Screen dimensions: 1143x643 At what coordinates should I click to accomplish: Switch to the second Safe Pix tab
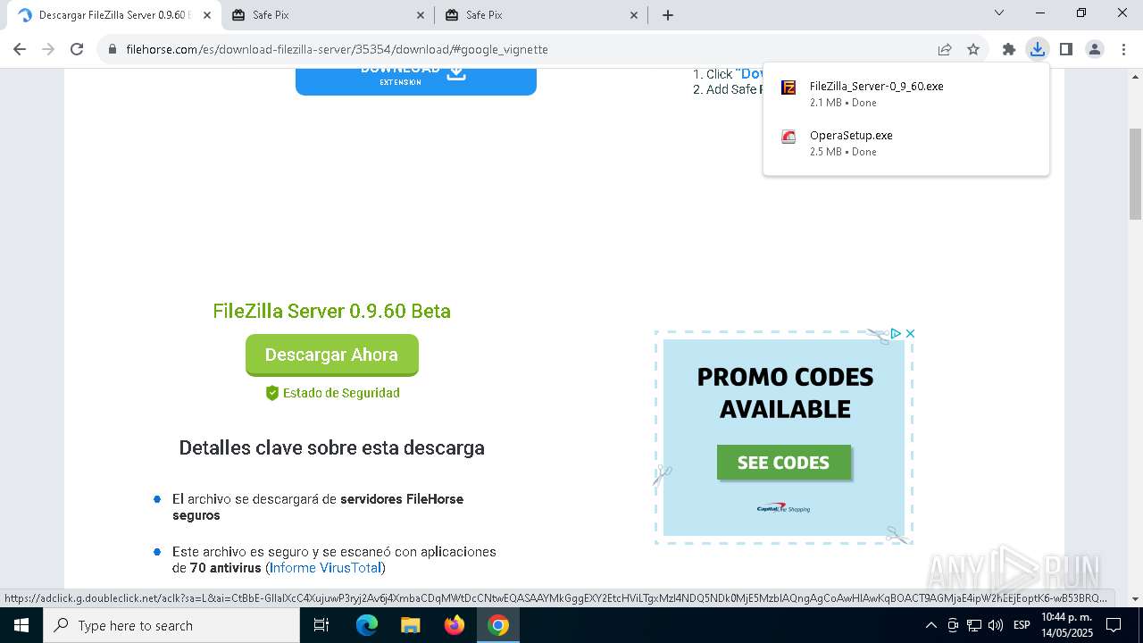(327, 15)
